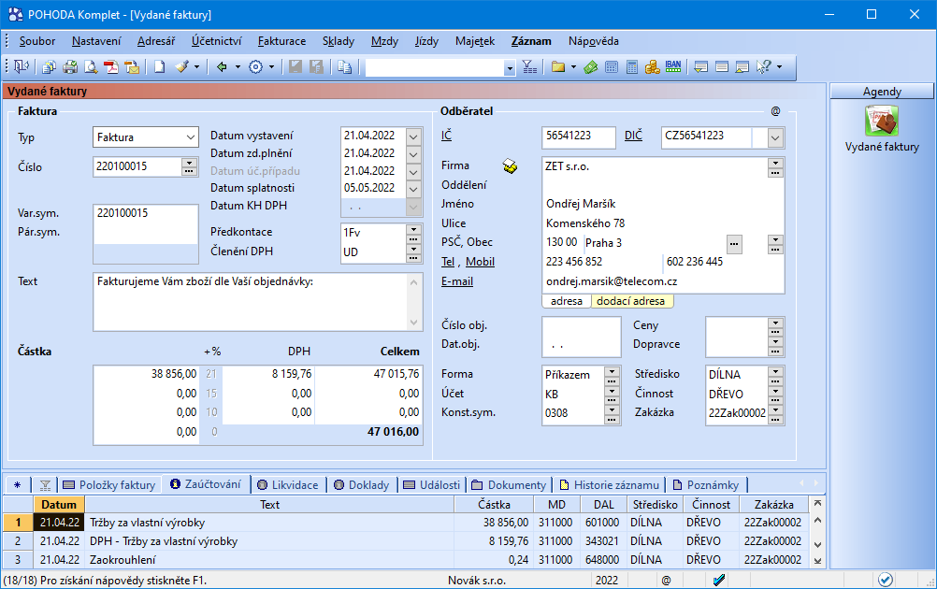Screen dimensions: 937x589
Task: Click the Číslo obj. input field
Action: (x=582, y=327)
